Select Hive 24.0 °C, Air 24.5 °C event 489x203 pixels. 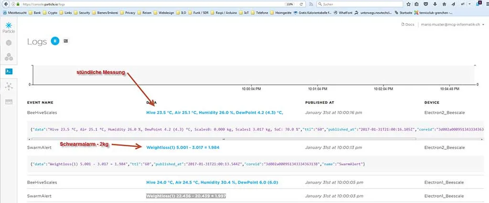[212, 183]
